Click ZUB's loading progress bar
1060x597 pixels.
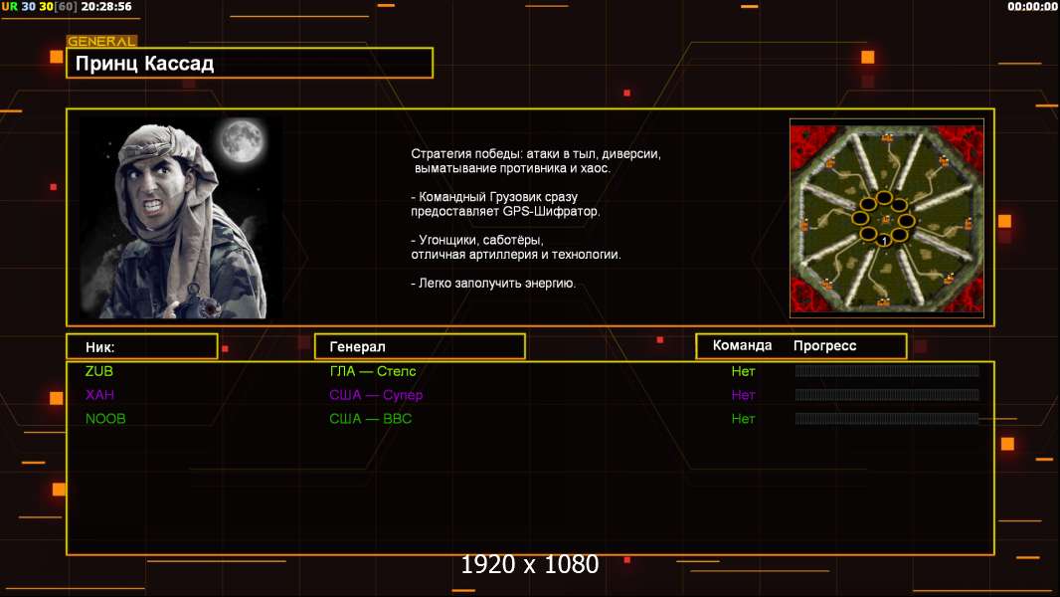pyautogui.click(x=886, y=371)
